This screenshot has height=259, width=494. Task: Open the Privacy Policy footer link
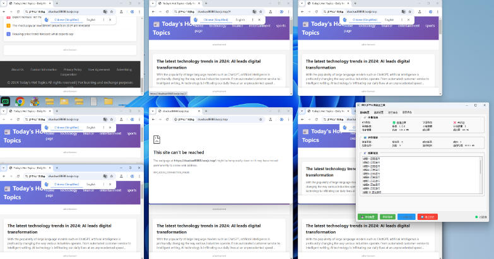coord(73,69)
